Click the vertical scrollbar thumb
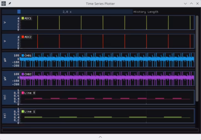The image size is (201, 140). pos(197,58)
